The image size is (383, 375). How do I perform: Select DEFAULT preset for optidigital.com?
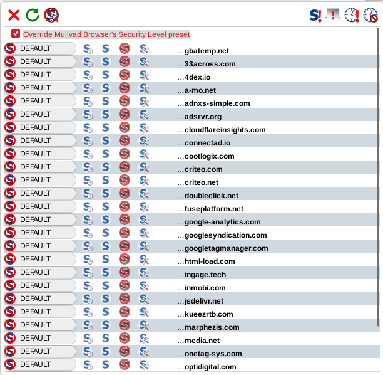click(40, 364)
